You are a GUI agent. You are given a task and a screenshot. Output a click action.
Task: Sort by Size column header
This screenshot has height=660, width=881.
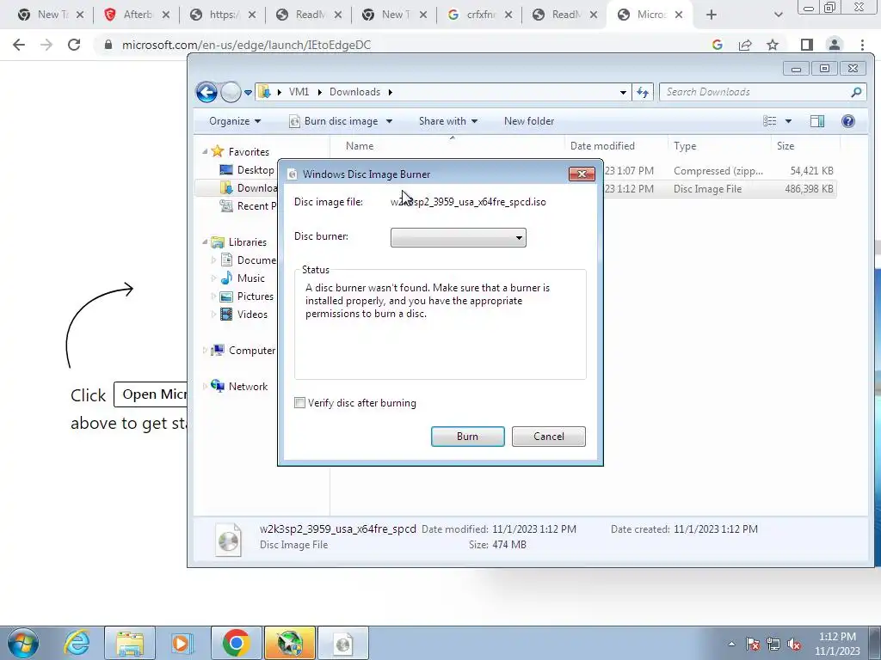click(x=786, y=146)
